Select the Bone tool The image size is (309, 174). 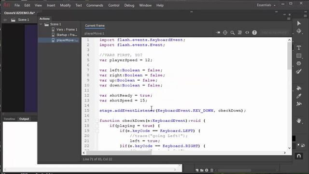tap(299, 104)
